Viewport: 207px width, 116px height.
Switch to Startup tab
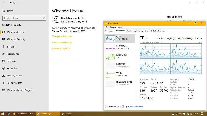click(x=140, y=31)
